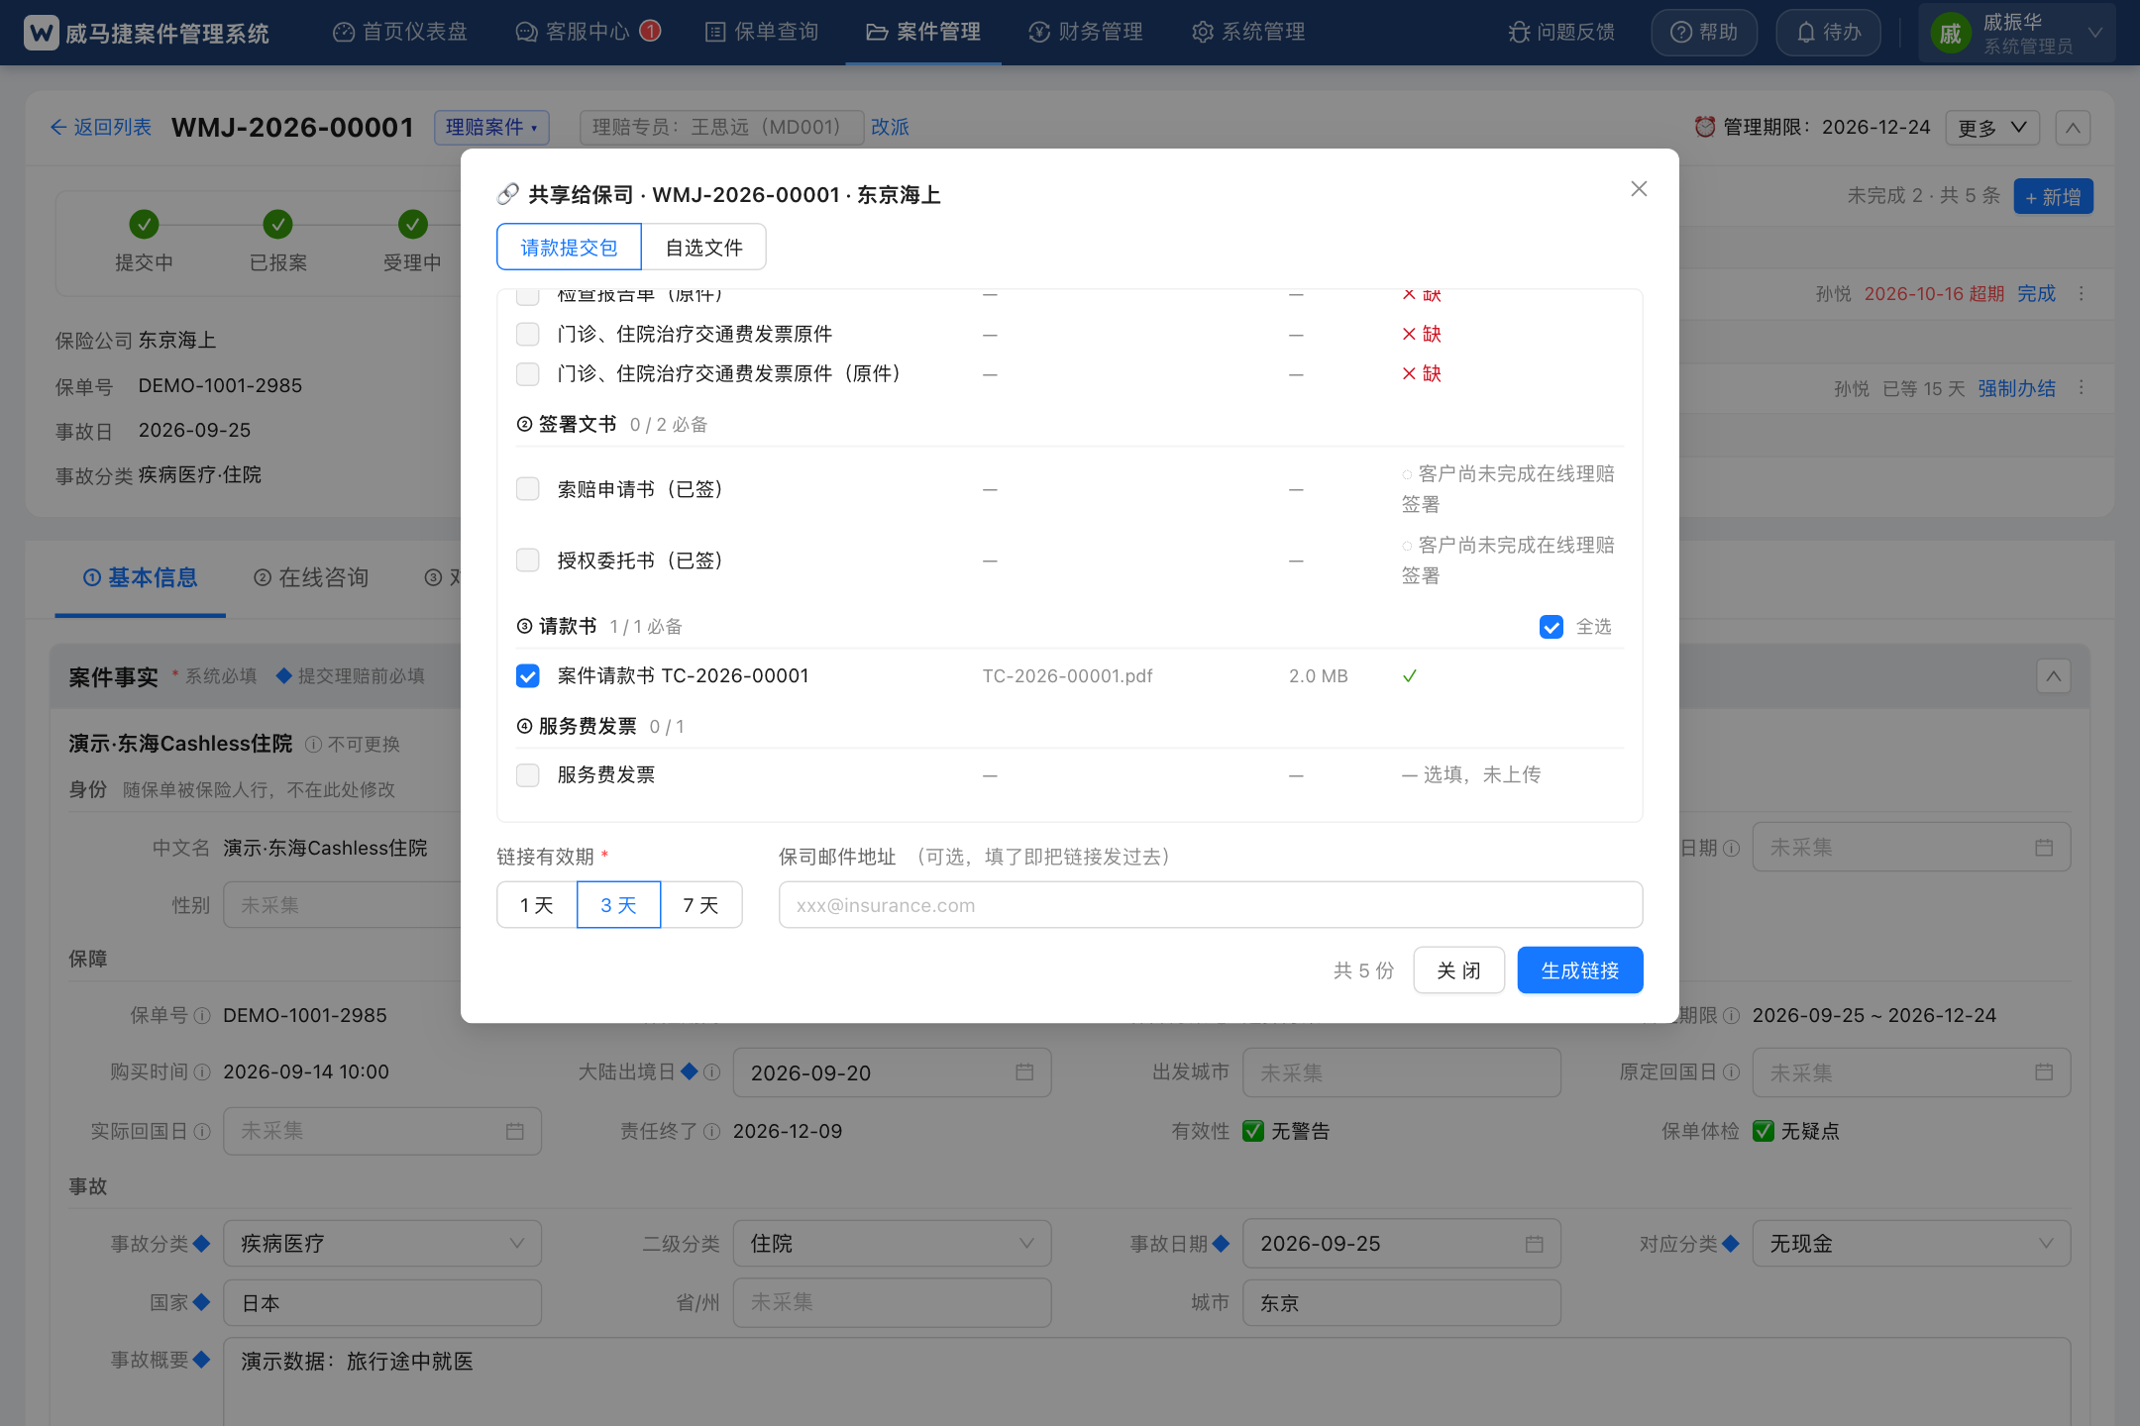
Task: Switch to 自选文件 tab
Action: pos(703,247)
